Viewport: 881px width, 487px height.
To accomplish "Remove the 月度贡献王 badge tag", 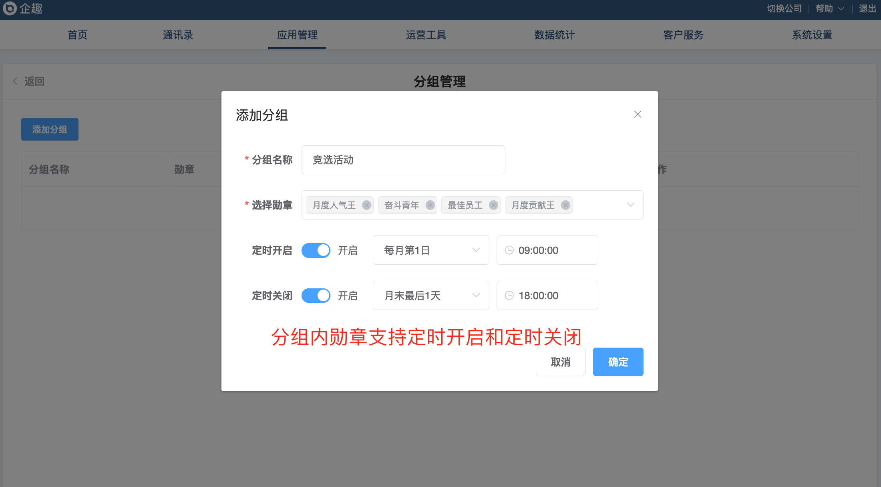I will pyautogui.click(x=565, y=205).
